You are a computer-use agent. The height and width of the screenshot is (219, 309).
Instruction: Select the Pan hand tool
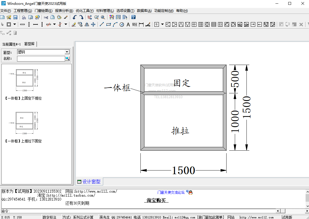tap(90, 17)
